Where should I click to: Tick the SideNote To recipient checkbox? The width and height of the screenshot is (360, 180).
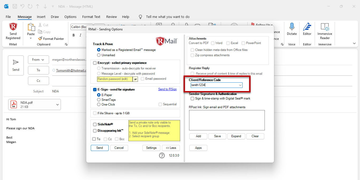point(94,139)
